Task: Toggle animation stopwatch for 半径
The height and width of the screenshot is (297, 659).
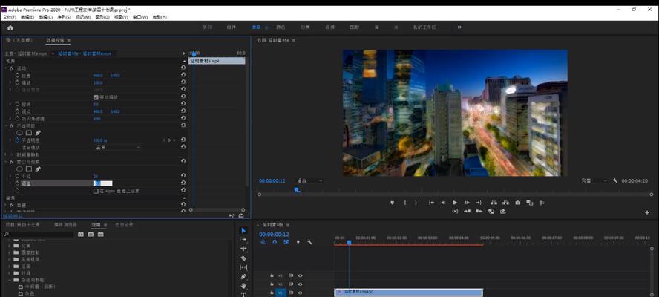Action: (x=17, y=176)
